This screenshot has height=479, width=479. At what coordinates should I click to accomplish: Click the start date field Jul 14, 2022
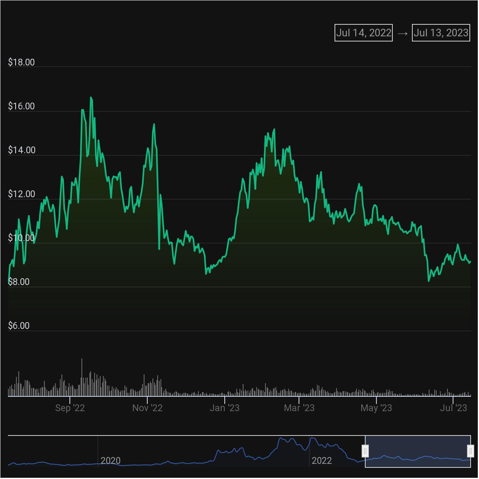click(363, 33)
